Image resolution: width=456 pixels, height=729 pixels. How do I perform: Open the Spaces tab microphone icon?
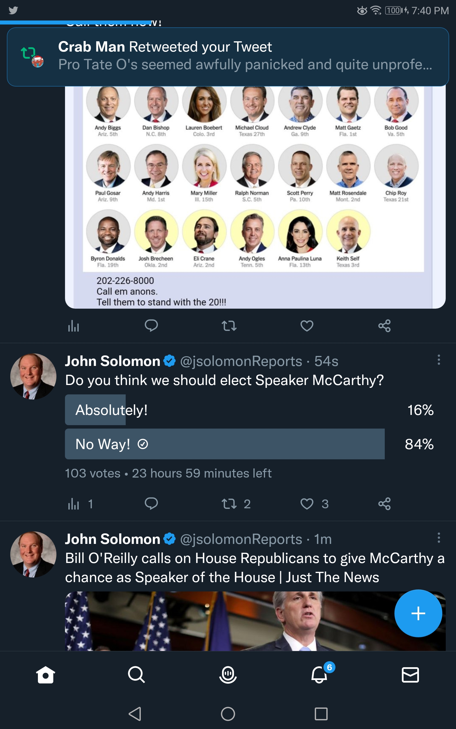coord(228,675)
